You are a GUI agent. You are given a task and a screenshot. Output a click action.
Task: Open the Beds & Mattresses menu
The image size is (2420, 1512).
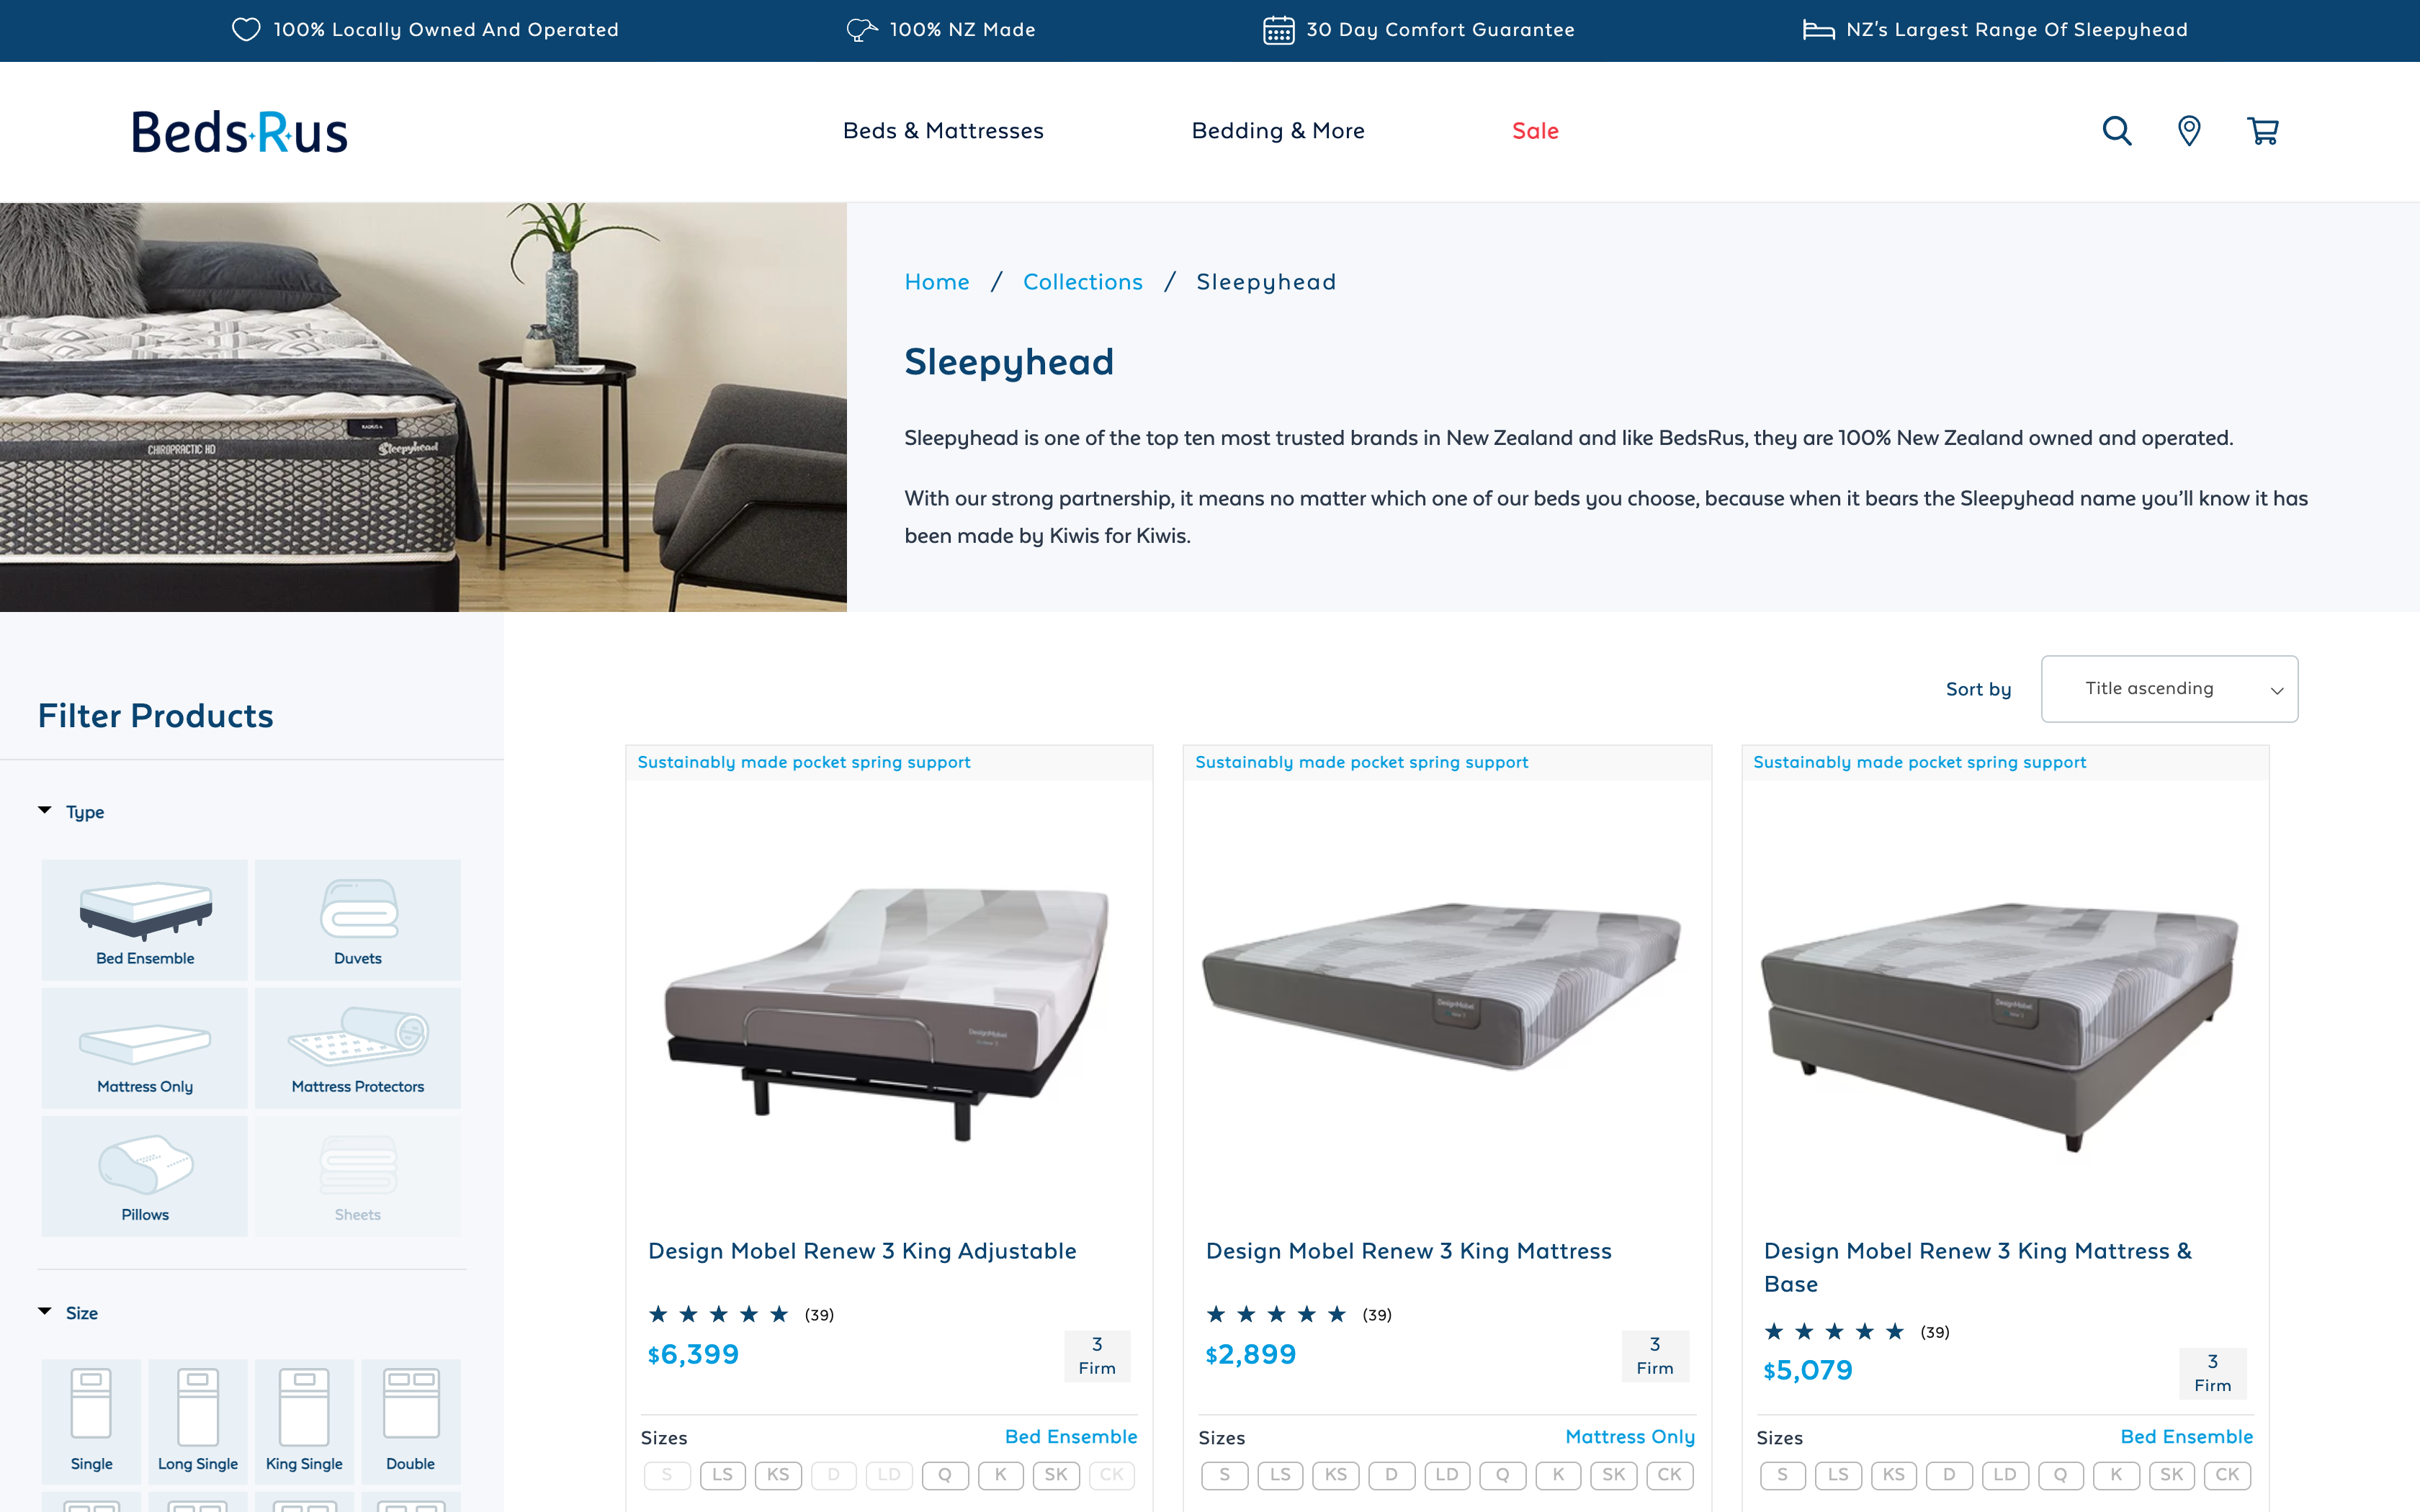(943, 131)
